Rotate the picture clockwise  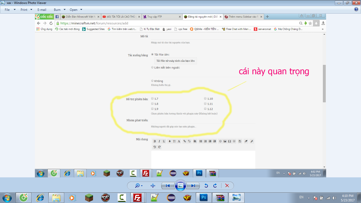[x=215, y=186]
